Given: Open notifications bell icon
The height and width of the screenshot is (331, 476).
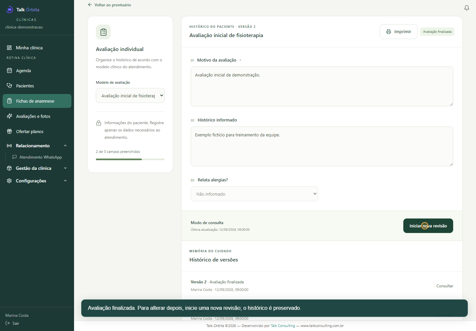Looking at the screenshot, I should pos(467,8).
